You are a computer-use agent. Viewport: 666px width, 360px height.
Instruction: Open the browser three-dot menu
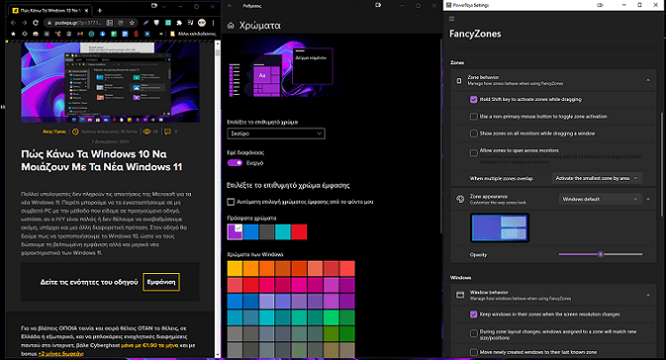tap(213, 23)
